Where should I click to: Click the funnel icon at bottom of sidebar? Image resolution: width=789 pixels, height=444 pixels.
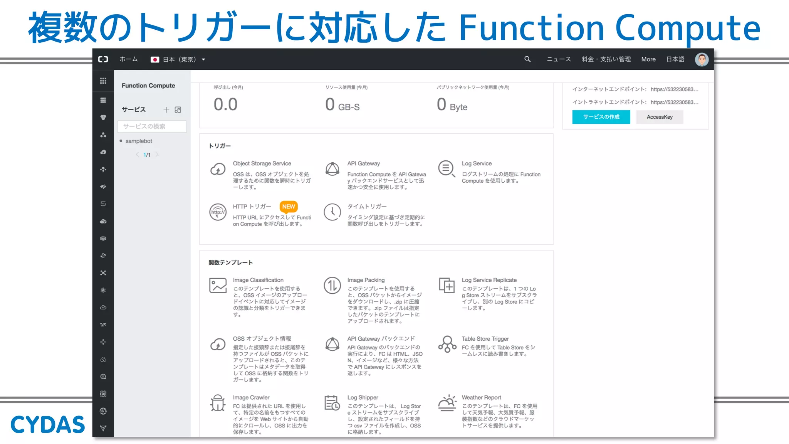[103, 428]
